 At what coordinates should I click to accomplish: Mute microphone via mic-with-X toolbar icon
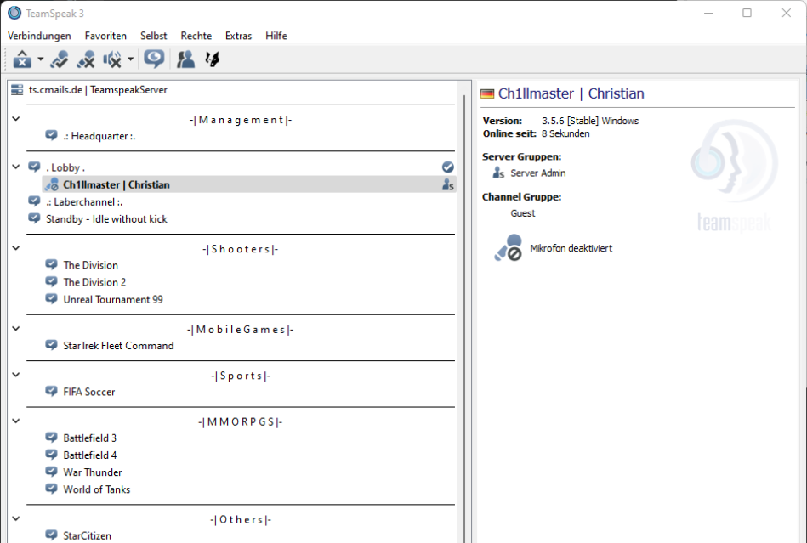point(86,59)
